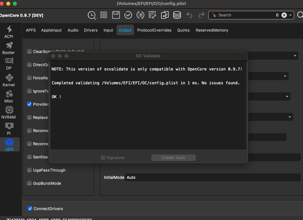
Task: Uncheck the ConnectDrivers checkbox
Action: tap(30, 208)
